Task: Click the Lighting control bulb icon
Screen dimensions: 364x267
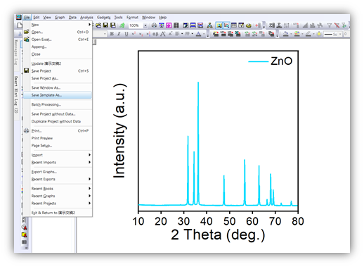Action: coord(319,34)
